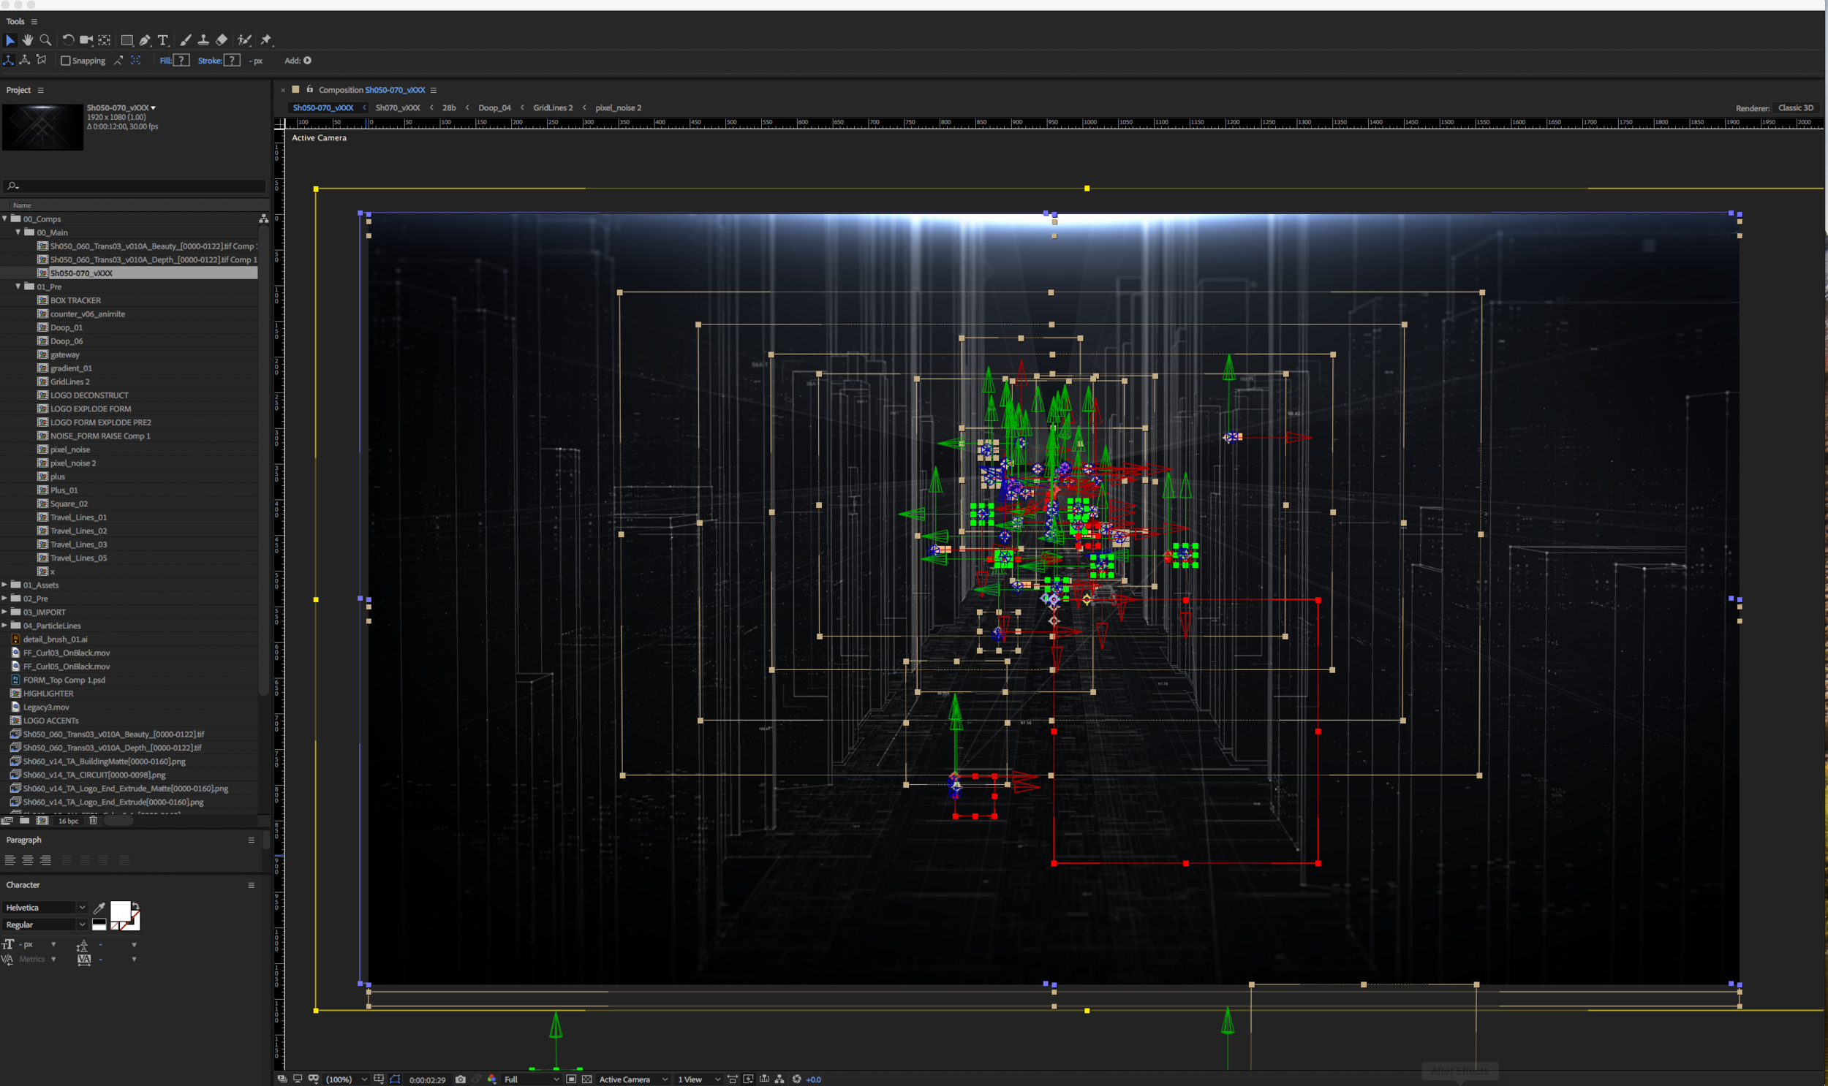Screen dimensions: 1828x1086
Task: Open the Character panel menu
Action: coord(251,886)
